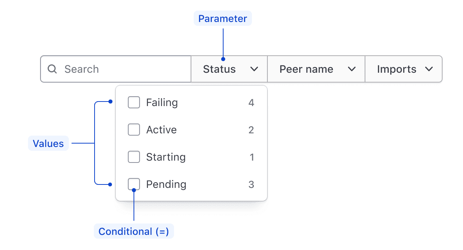Click the magnifying glass search icon

(x=52, y=69)
